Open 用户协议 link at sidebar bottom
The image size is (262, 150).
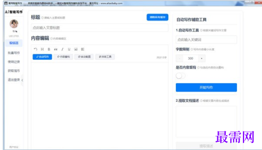pyautogui.click(x=14, y=147)
